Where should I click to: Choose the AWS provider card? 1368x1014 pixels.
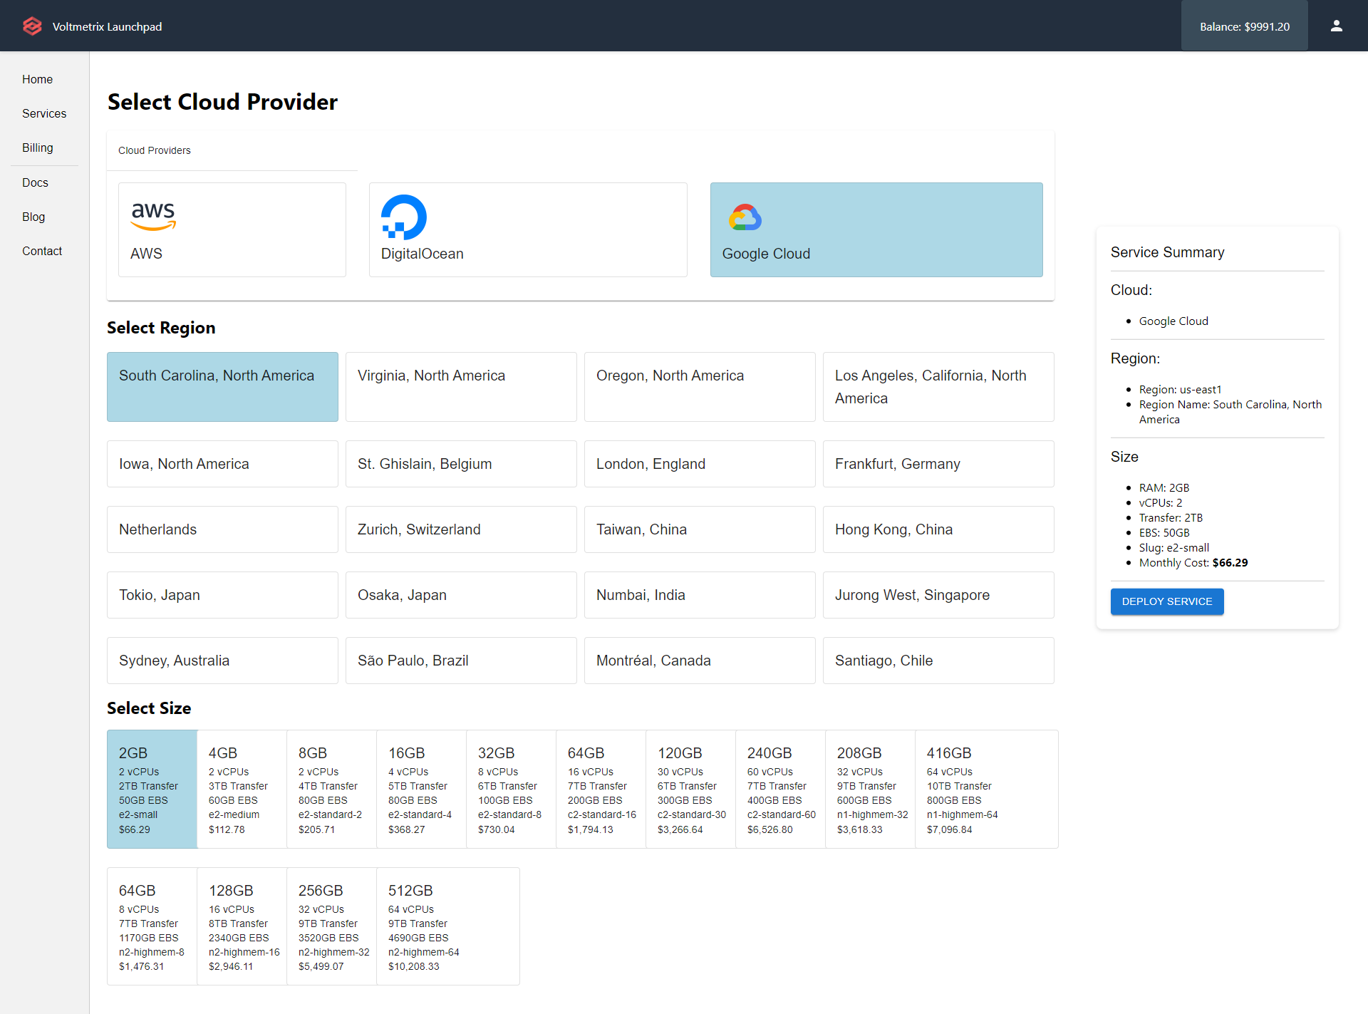click(x=232, y=229)
